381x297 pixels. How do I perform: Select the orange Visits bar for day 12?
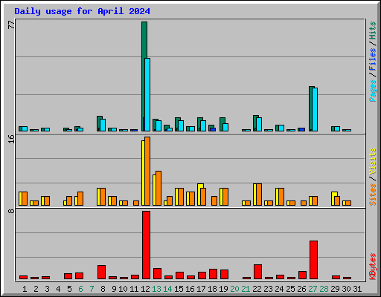tap(147, 171)
